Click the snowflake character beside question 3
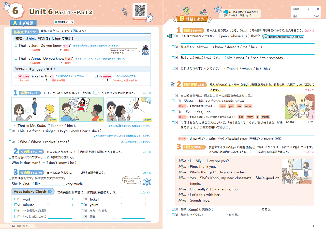The height and width of the screenshot is (229, 326). (x=147, y=182)
